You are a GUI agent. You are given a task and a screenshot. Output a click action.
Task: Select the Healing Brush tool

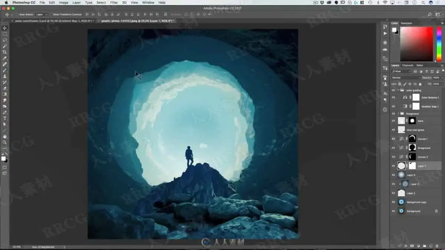[4, 64]
